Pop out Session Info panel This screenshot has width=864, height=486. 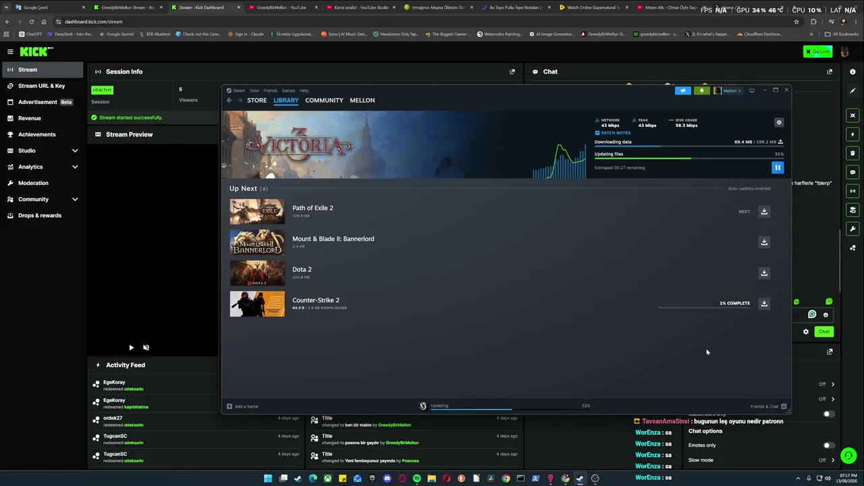click(x=512, y=72)
